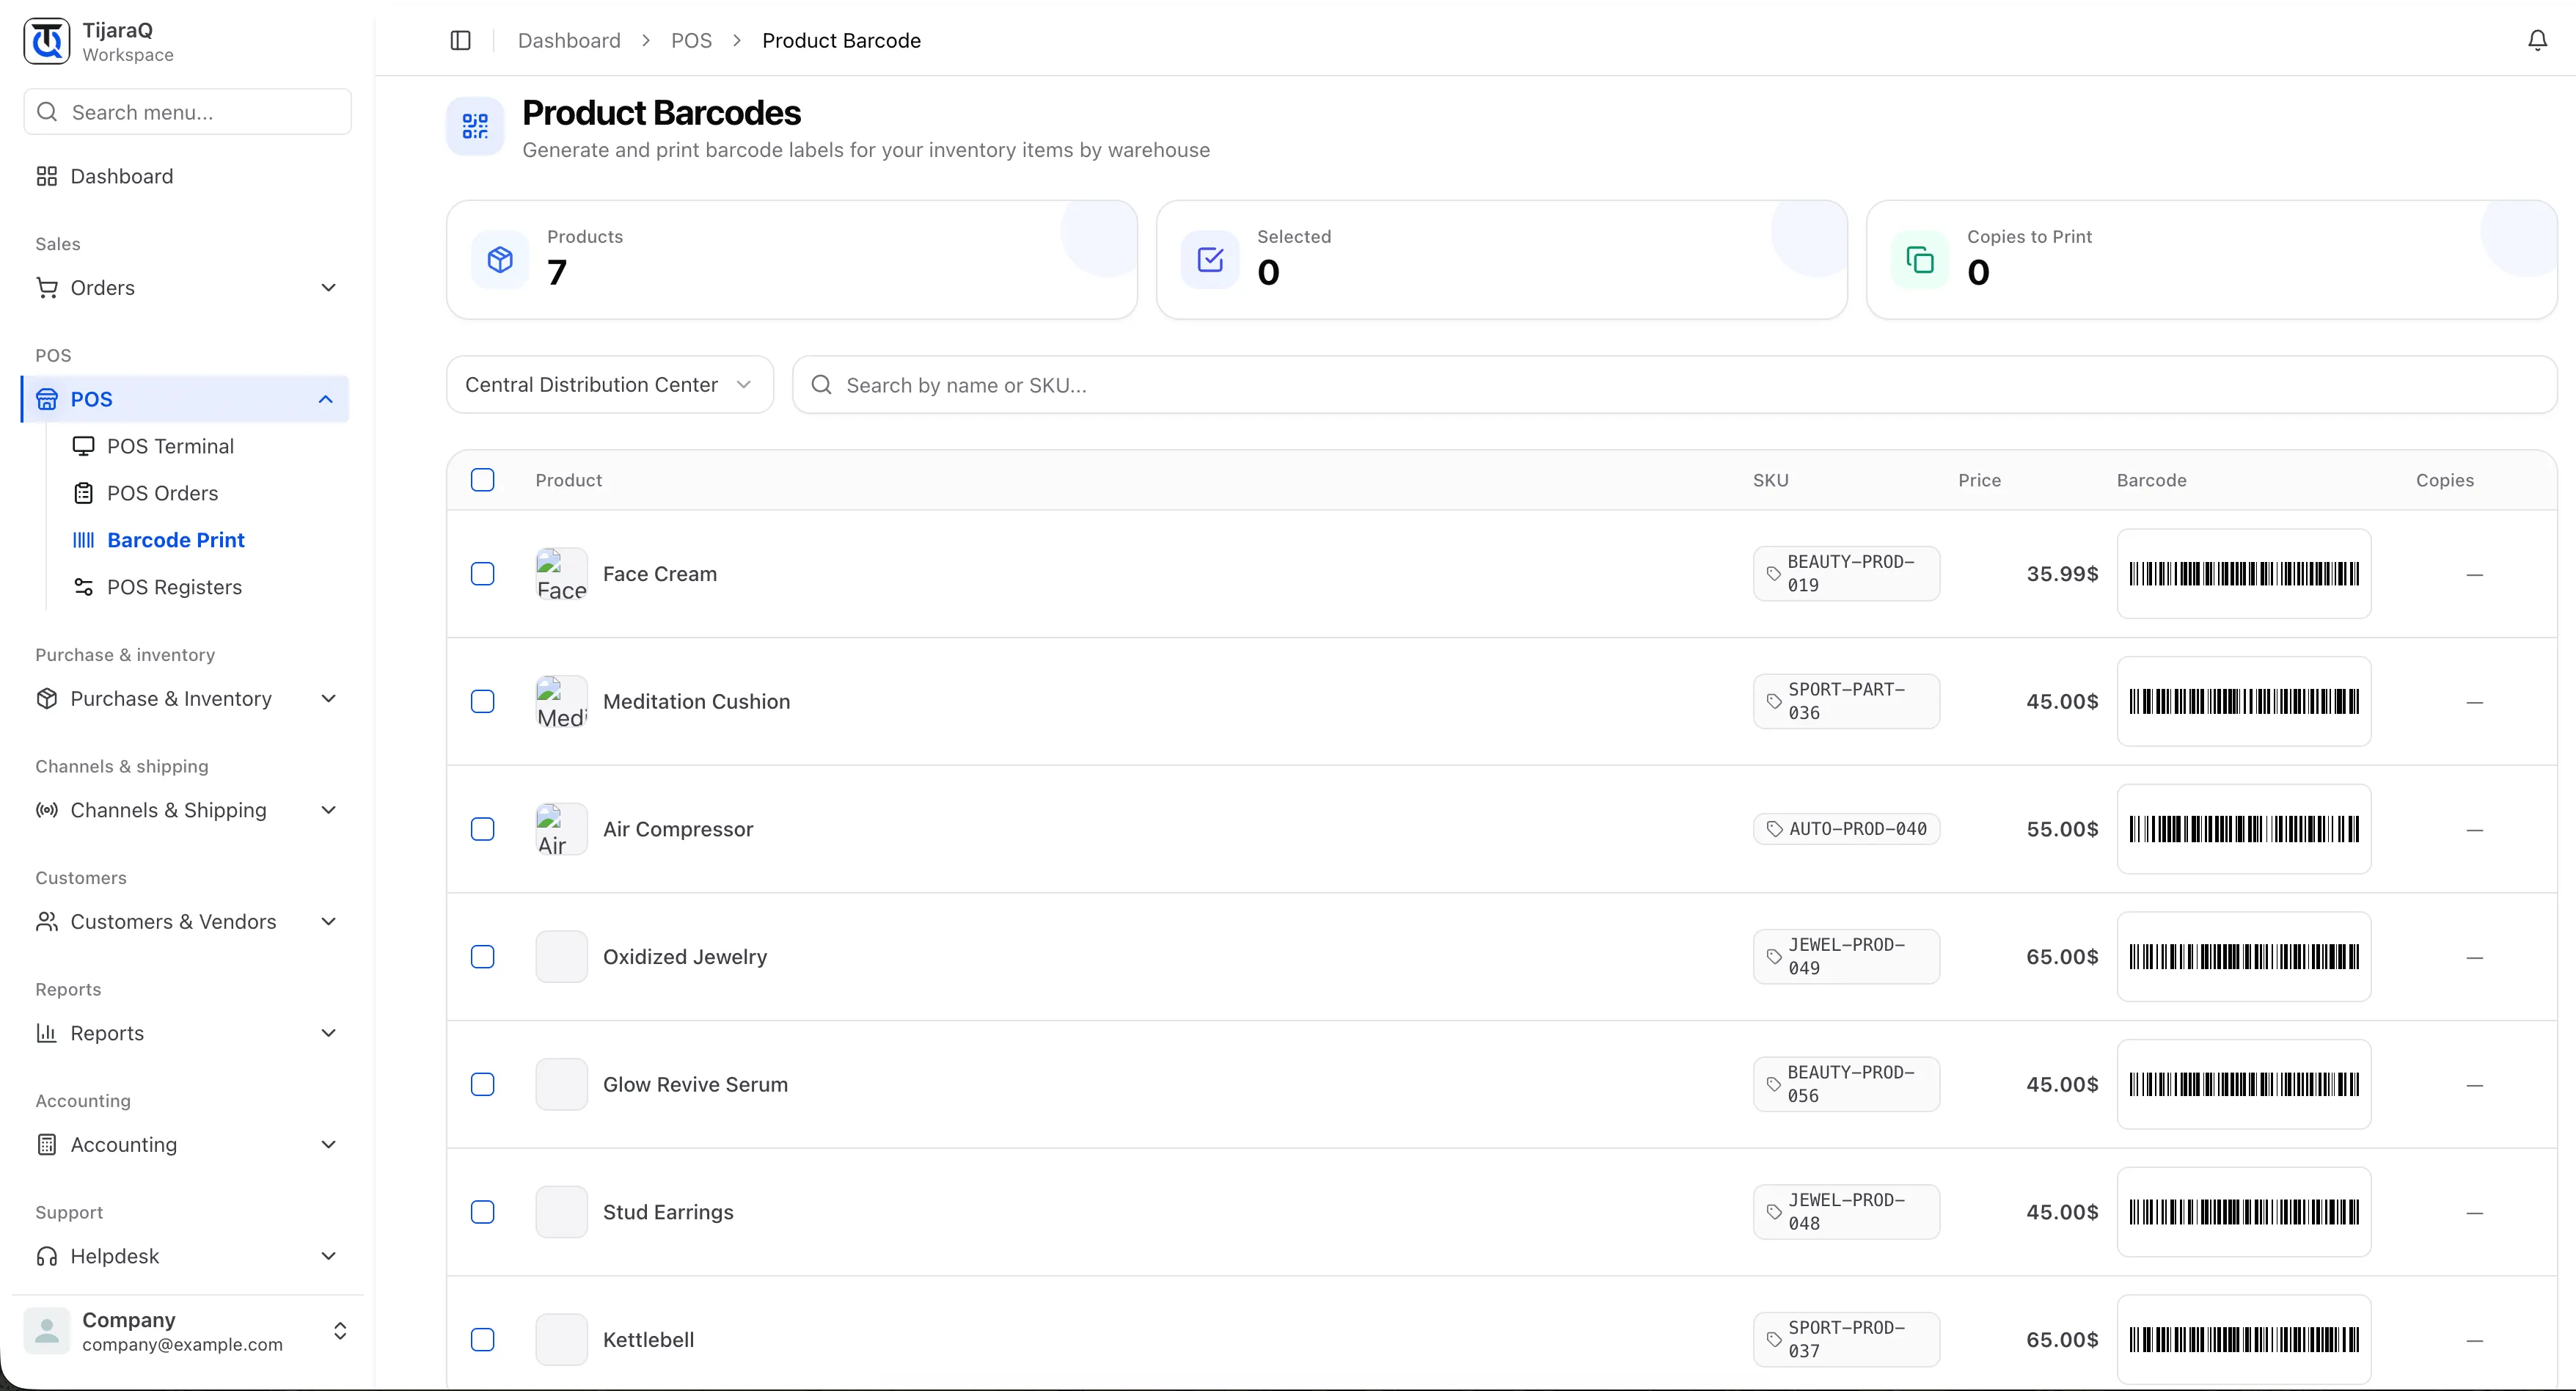Click the POS Orders clipboard icon
This screenshot has height=1391, width=2576.
point(84,493)
